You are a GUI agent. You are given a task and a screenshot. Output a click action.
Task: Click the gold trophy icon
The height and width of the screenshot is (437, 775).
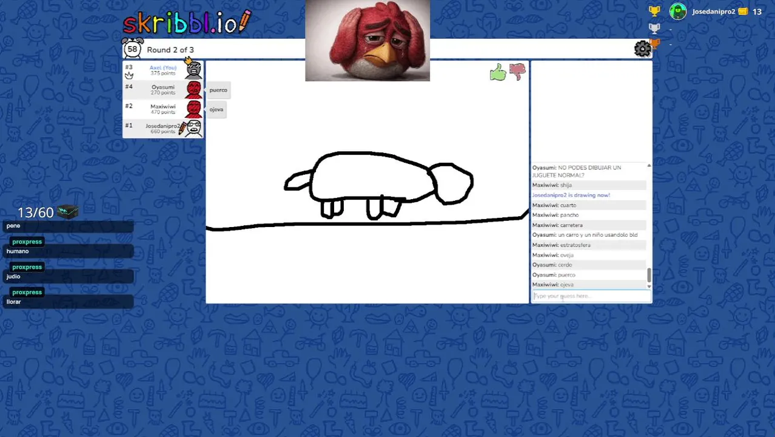pos(654,11)
